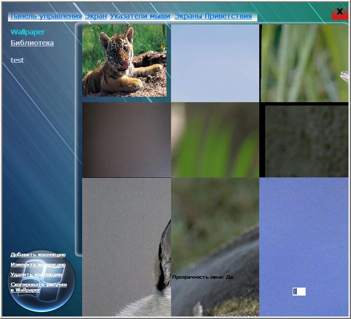Open Указатели мыши link
This screenshot has width=351, height=319.
pos(140,16)
